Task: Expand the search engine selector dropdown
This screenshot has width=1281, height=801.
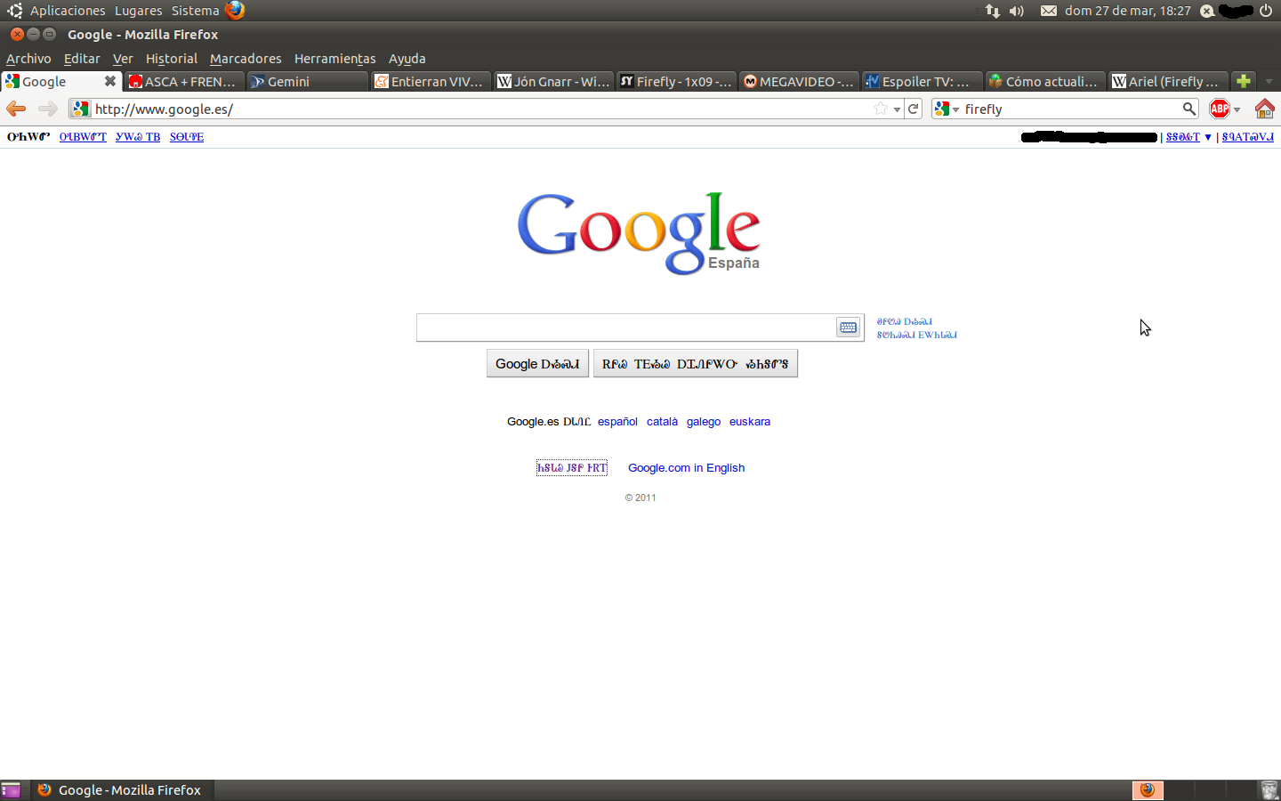Action: click(947, 109)
